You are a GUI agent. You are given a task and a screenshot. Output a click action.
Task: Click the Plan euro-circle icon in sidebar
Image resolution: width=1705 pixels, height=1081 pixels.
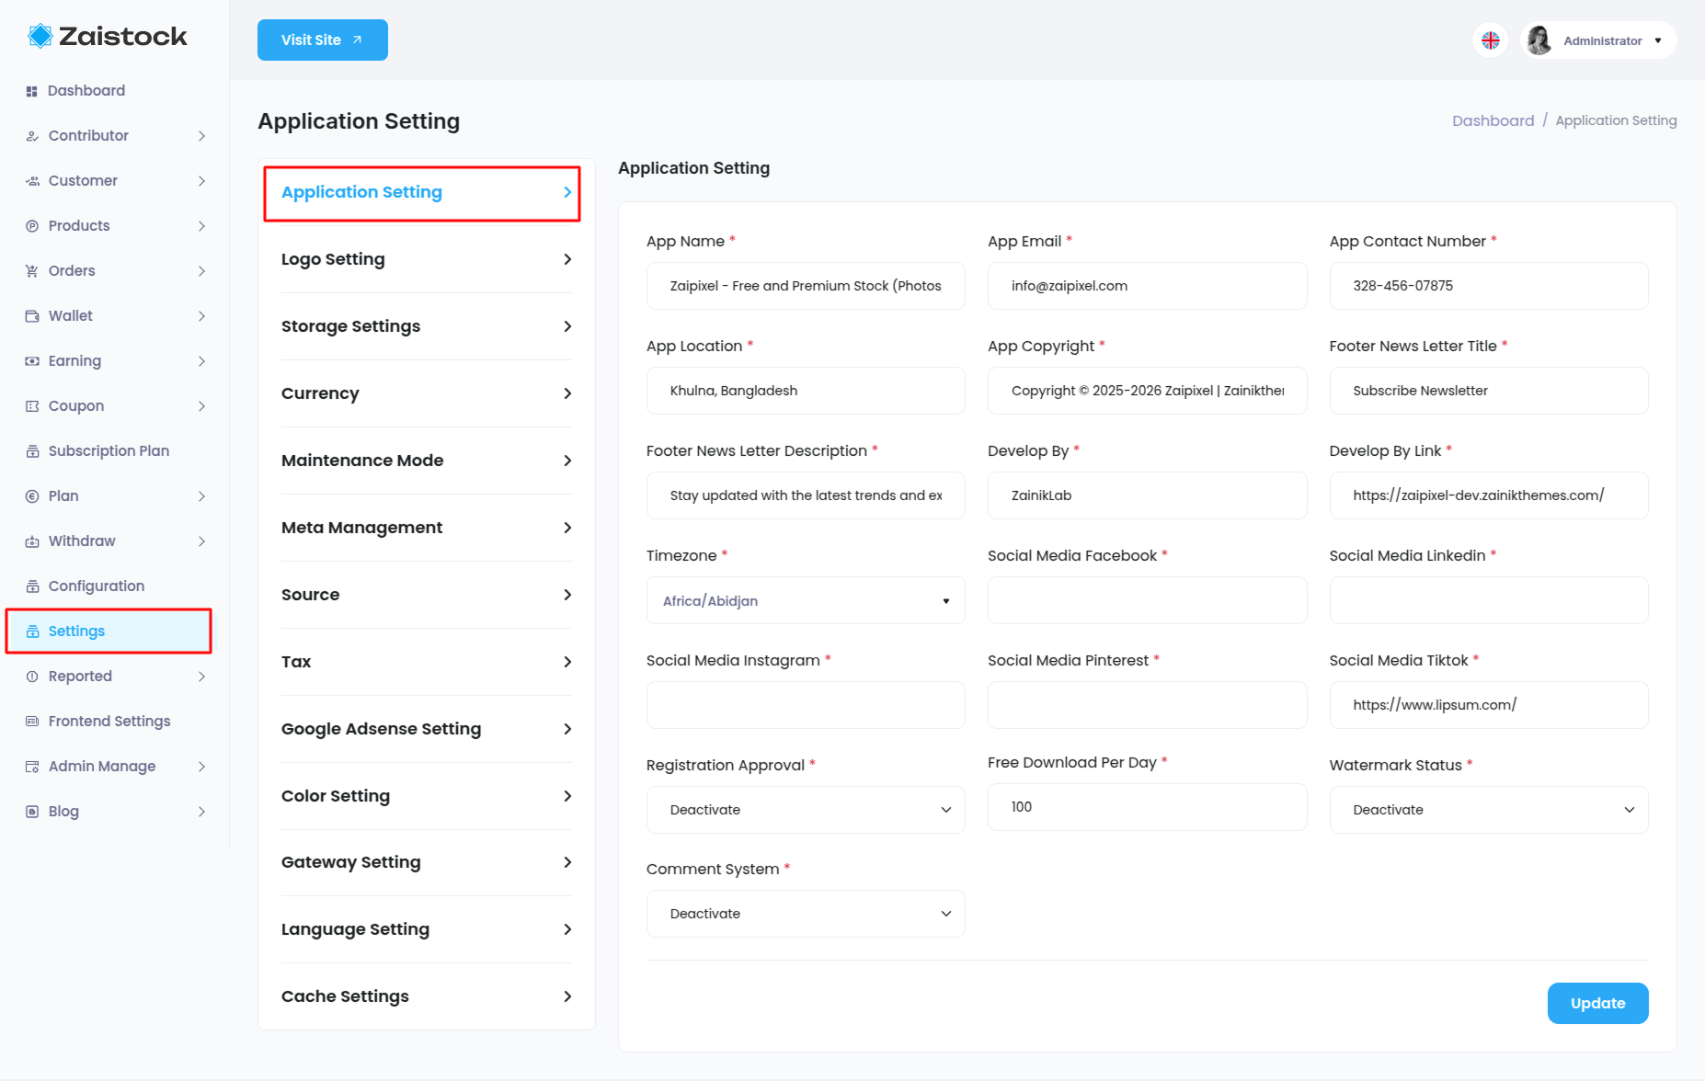(32, 496)
